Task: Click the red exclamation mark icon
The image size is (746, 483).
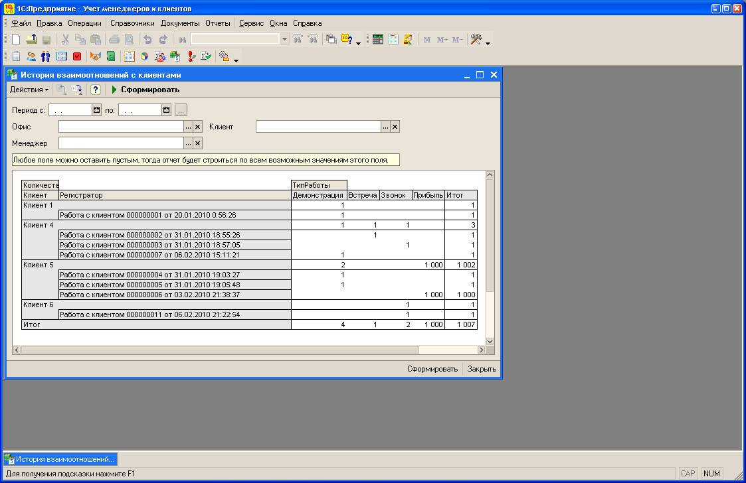Action: (191, 56)
